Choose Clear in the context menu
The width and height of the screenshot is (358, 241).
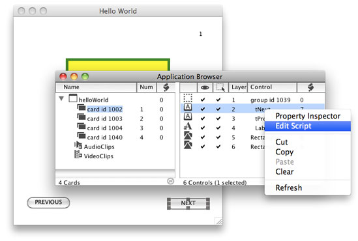(308, 172)
